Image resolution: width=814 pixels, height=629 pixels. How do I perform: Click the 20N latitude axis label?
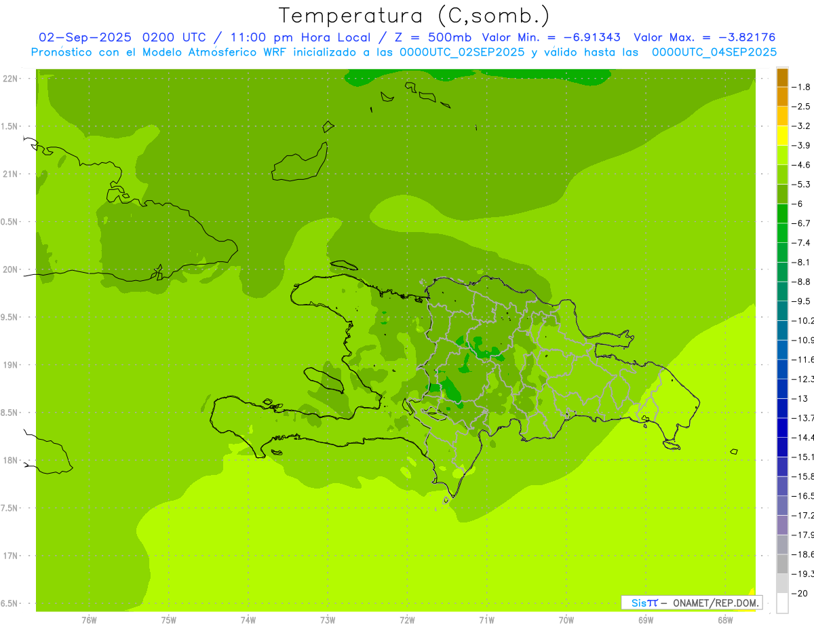click(12, 269)
